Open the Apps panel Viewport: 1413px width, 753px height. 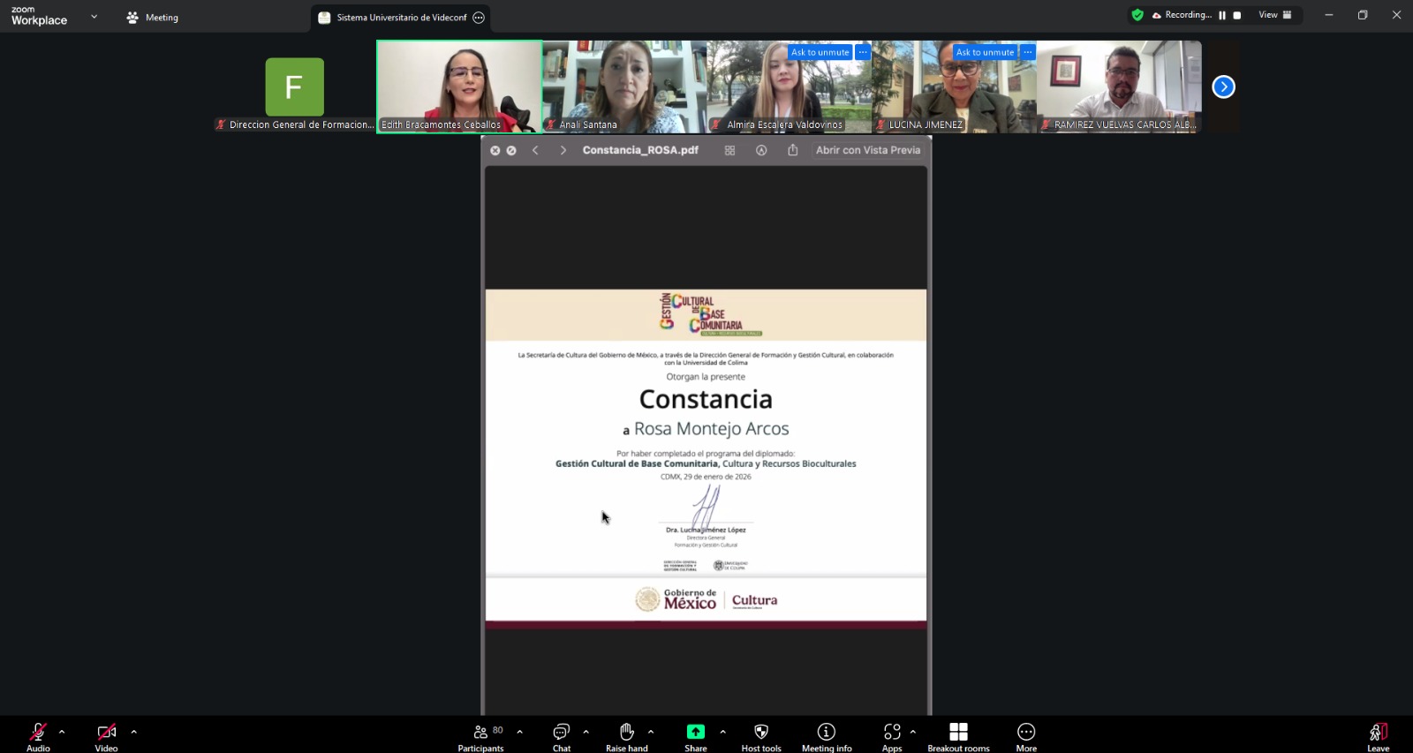(892, 736)
